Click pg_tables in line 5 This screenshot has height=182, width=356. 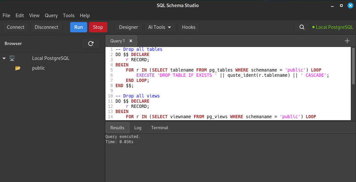pos(221,70)
